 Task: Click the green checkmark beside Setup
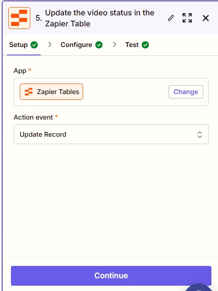(34, 45)
